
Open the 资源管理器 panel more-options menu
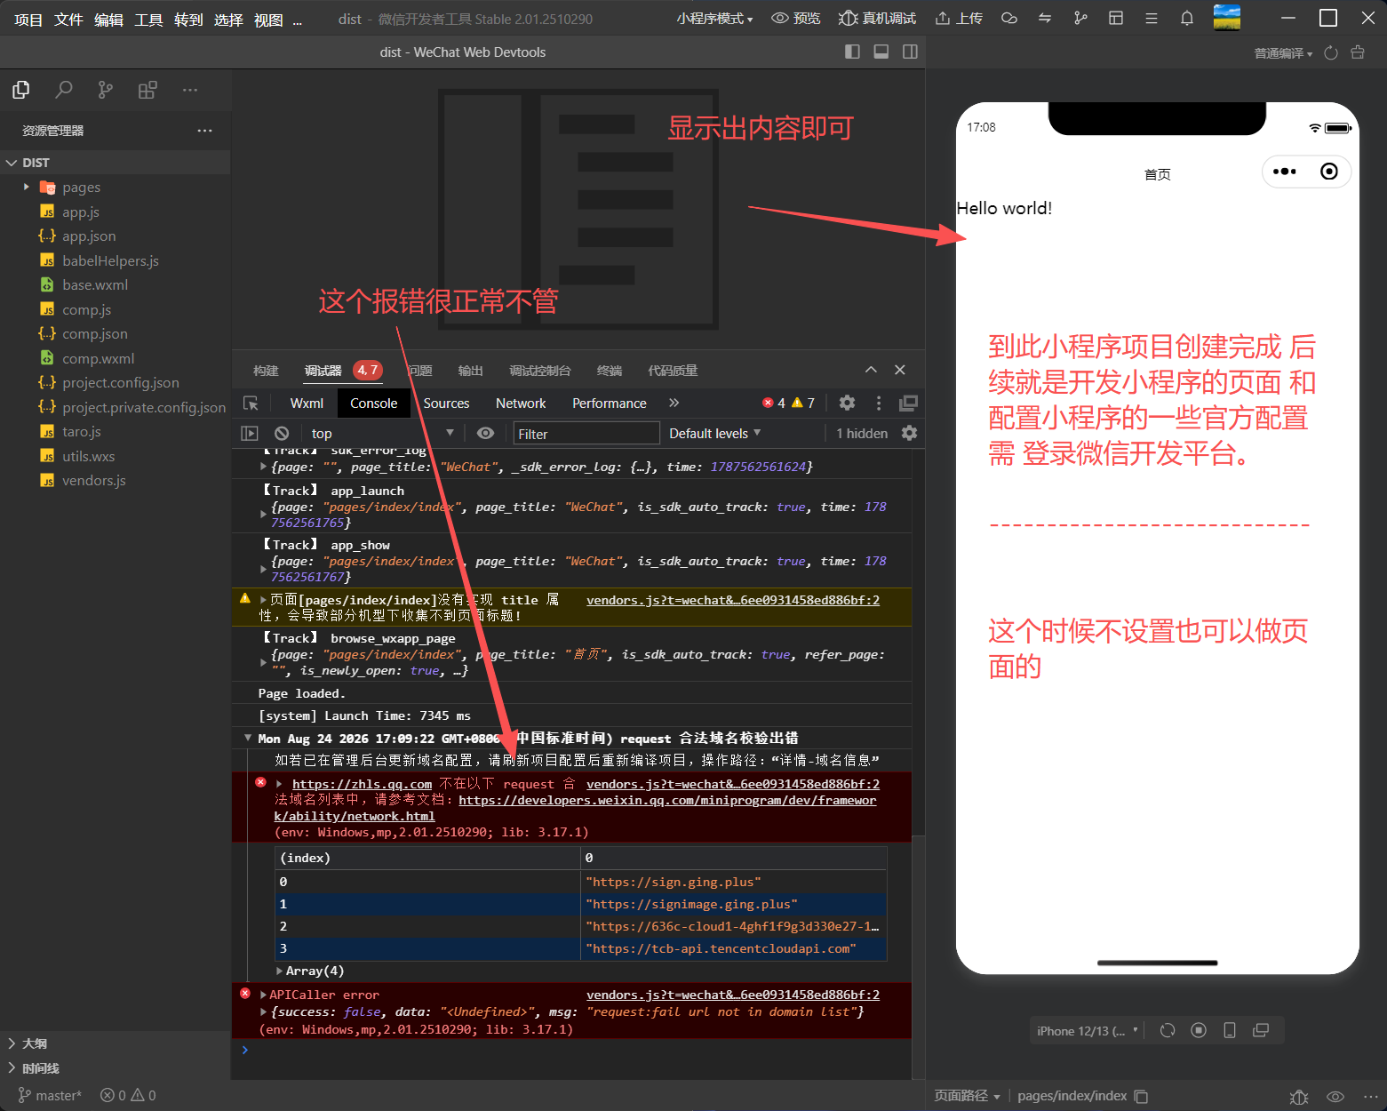pyautogui.click(x=205, y=131)
